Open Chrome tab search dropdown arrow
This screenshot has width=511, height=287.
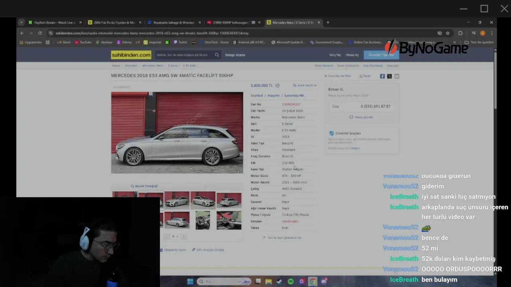tap(22, 22)
